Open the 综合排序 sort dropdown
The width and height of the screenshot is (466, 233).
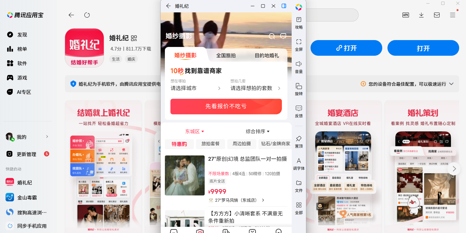point(258,131)
